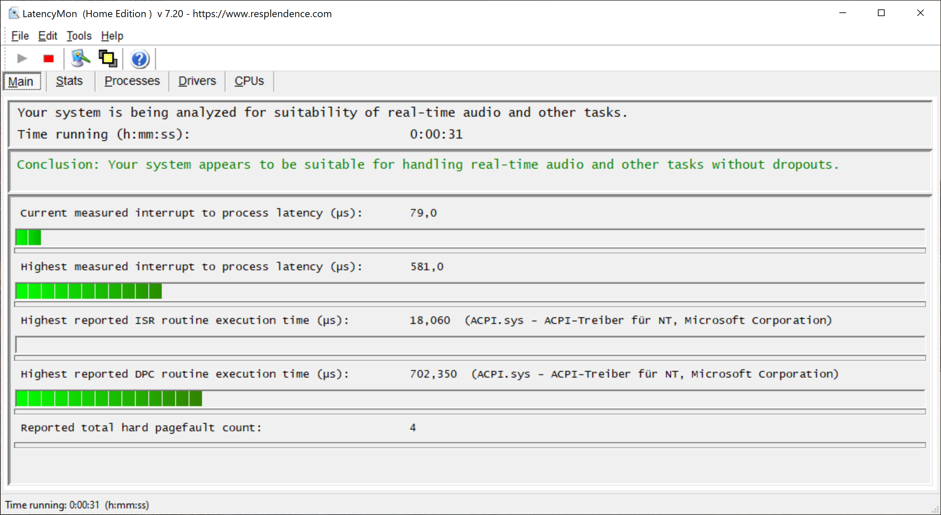Image resolution: width=941 pixels, height=515 pixels.
Task: Open the Help menu
Action: click(112, 36)
